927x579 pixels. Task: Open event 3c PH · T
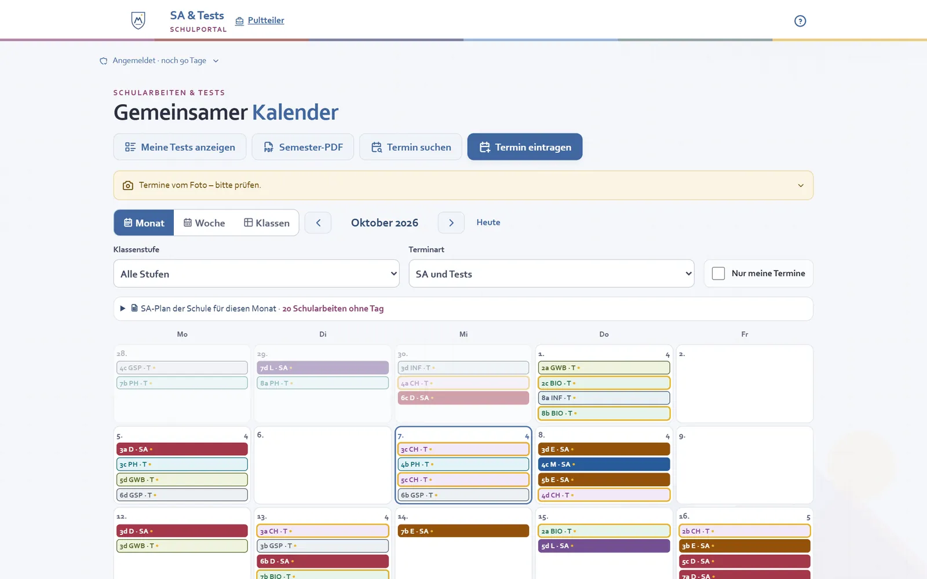(x=182, y=464)
